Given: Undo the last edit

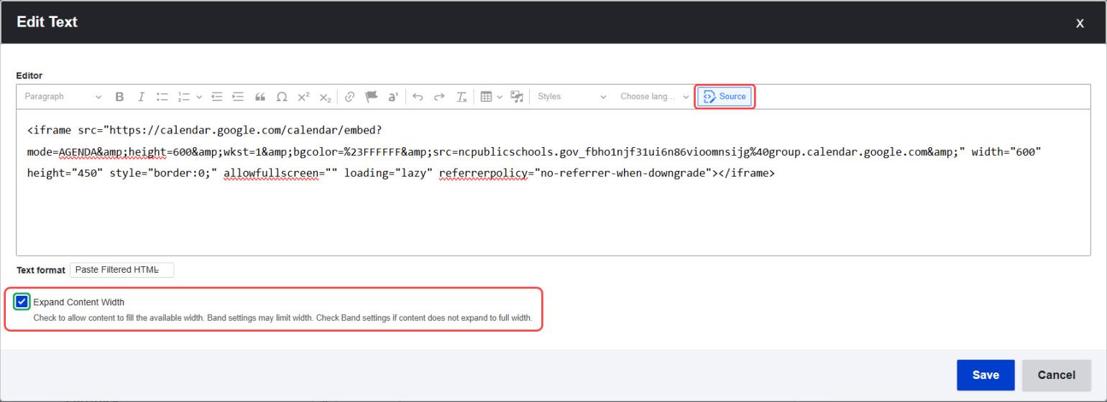Looking at the screenshot, I should coord(418,97).
